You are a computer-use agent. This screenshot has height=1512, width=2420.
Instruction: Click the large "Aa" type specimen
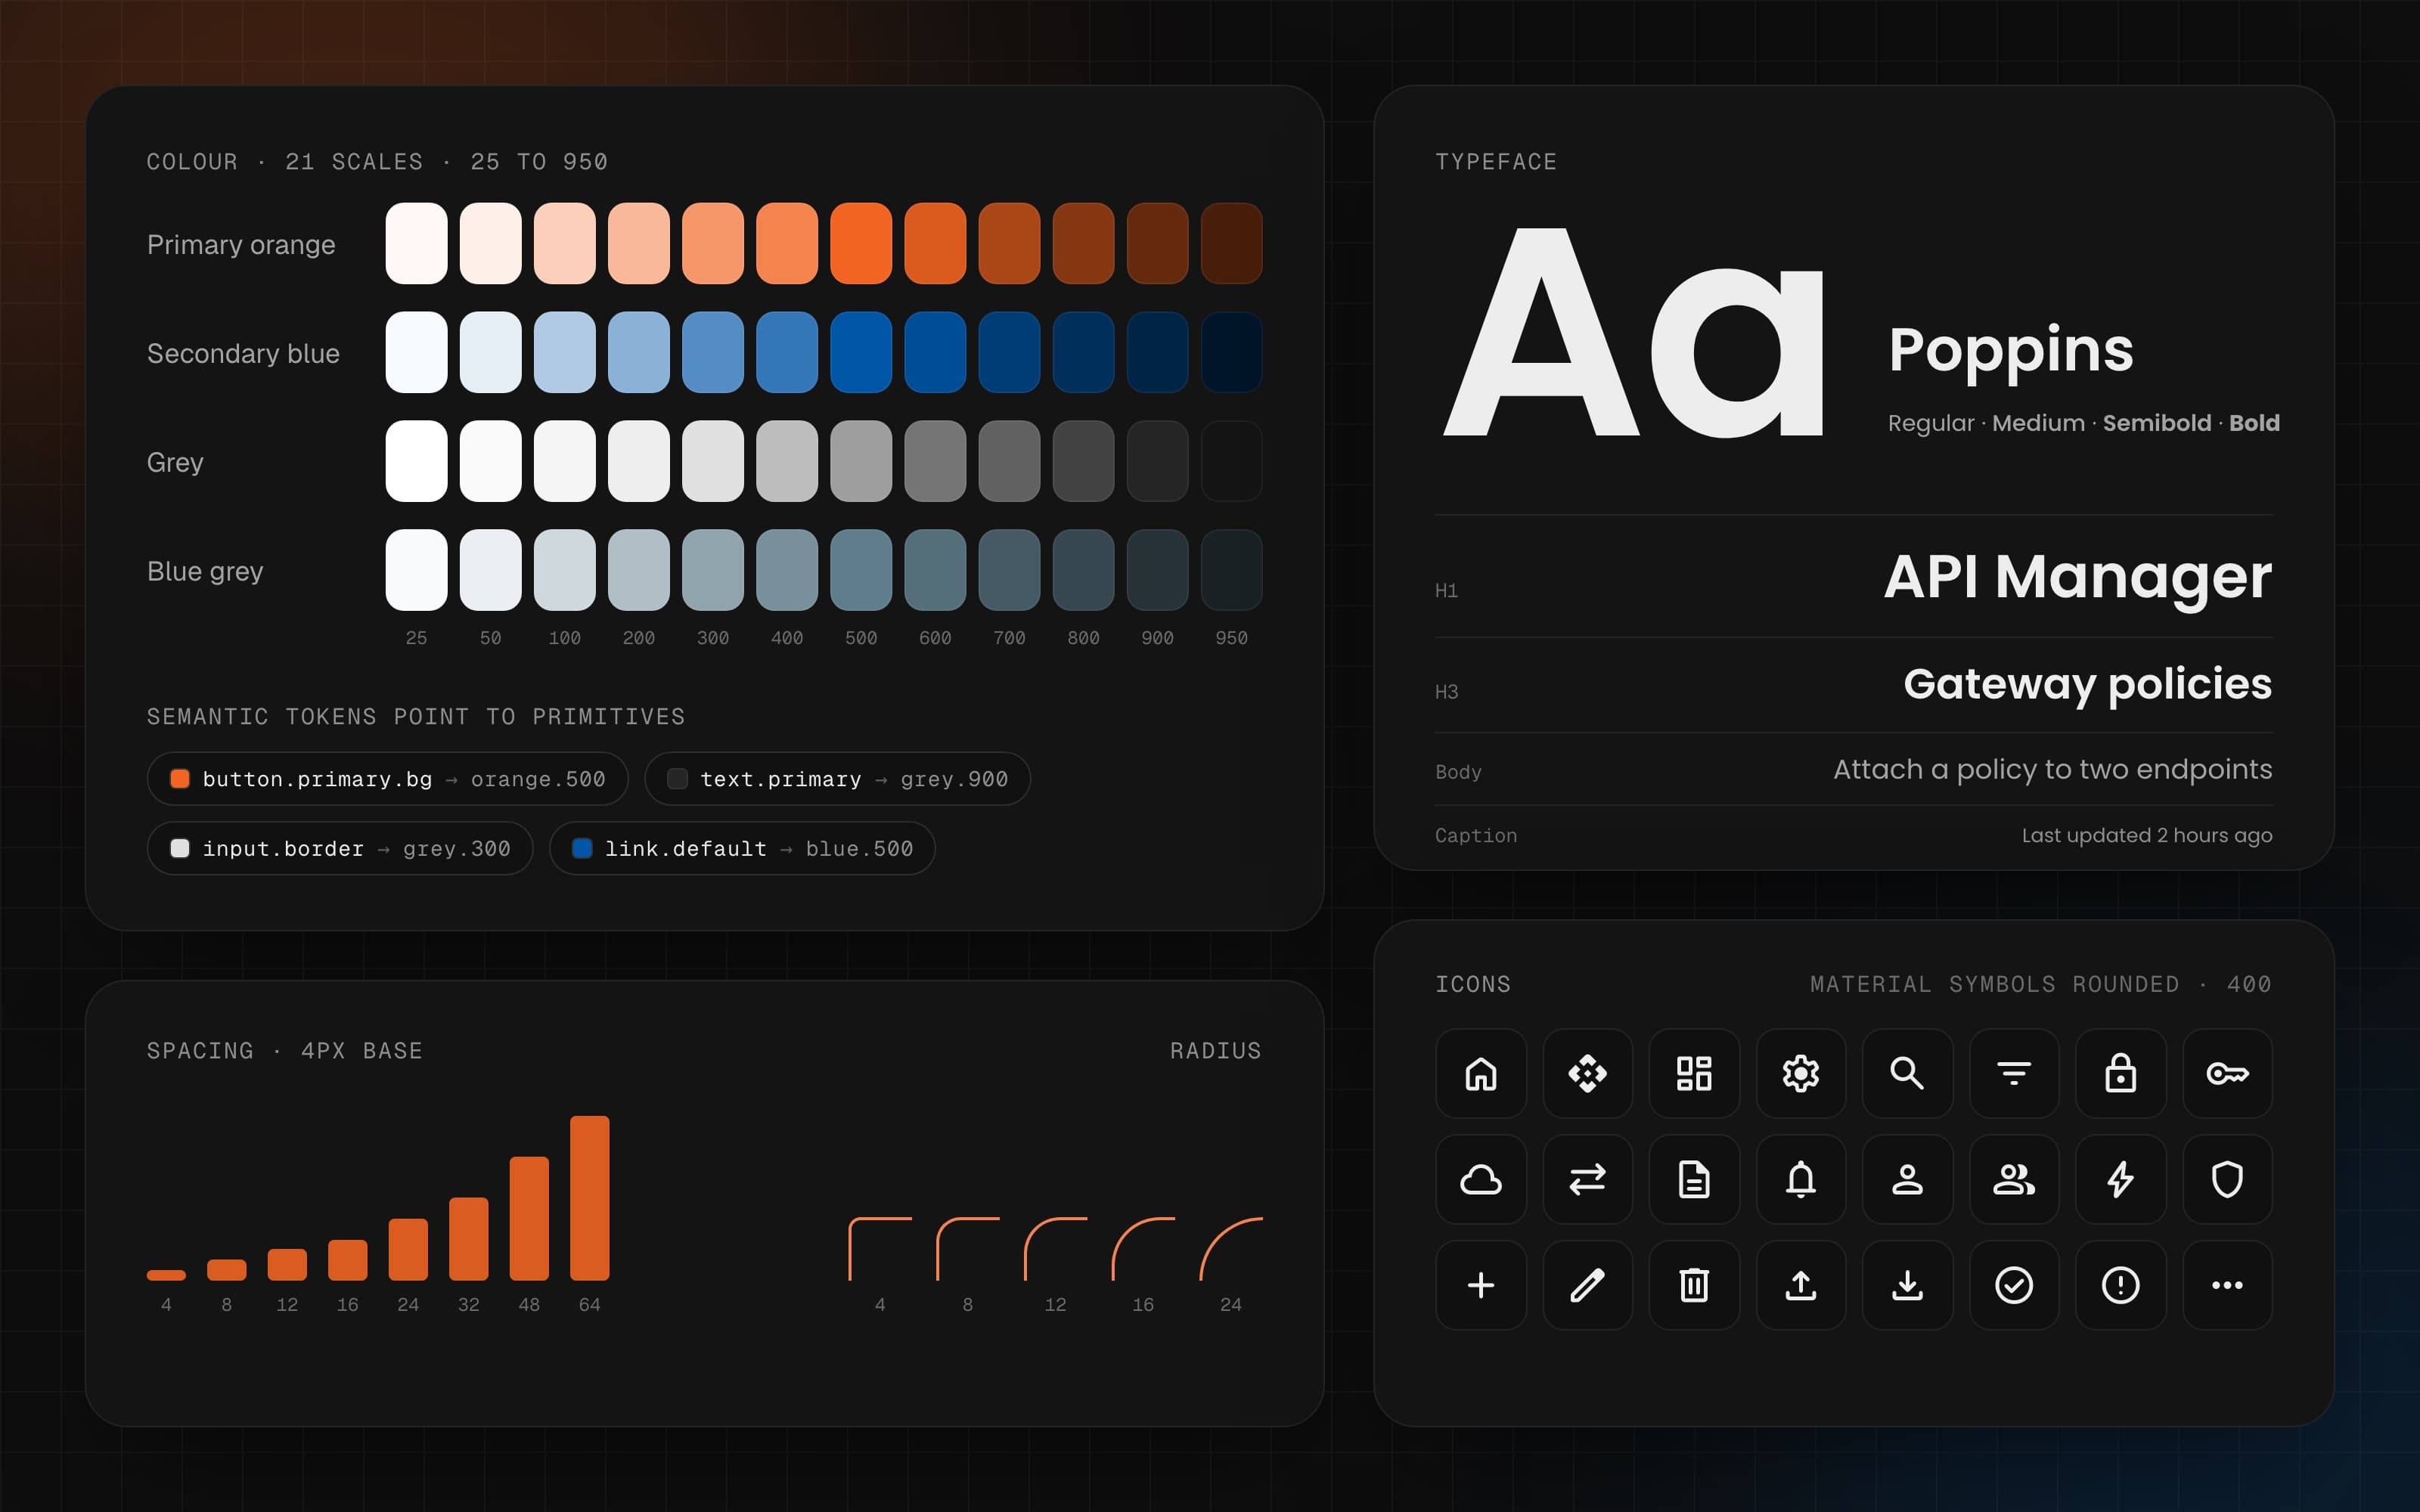pos(1633,333)
